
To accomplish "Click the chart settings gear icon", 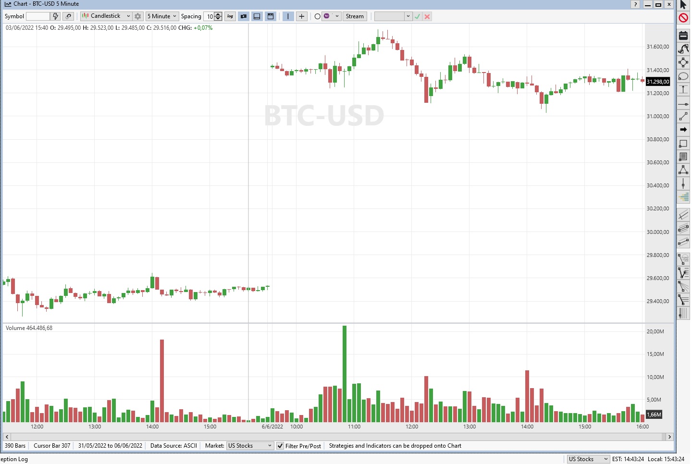I will [138, 16].
